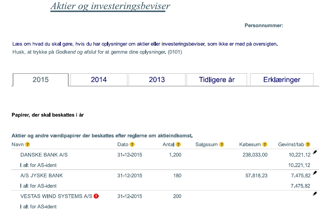Switch to the 2013 tab

(x=157, y=80)
